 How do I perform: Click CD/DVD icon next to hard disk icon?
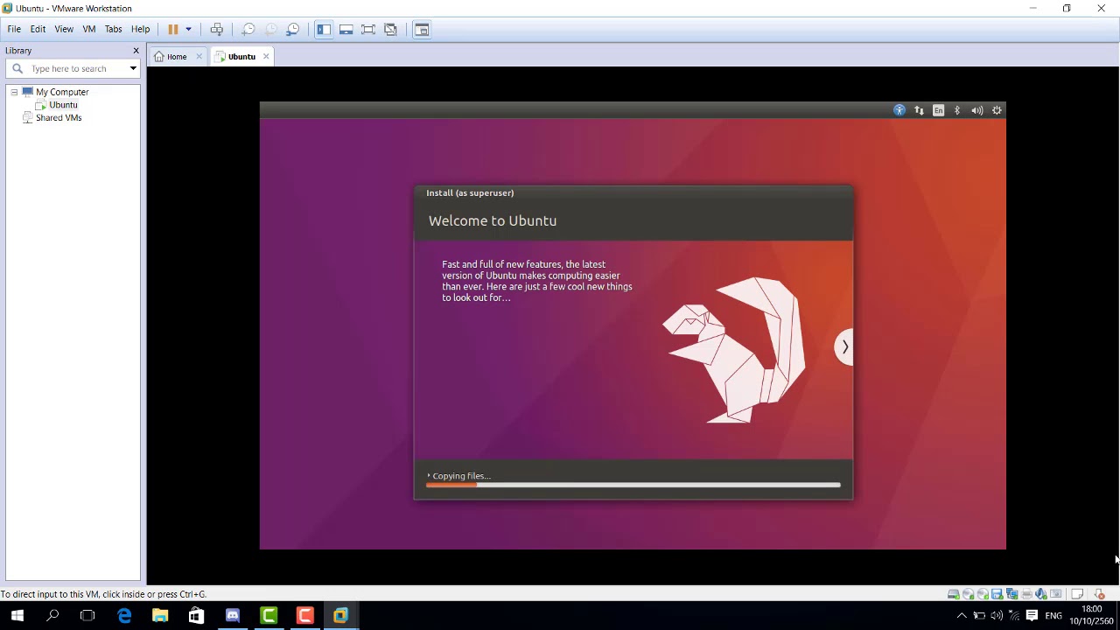pyautogui.click(x=969, y=594)
